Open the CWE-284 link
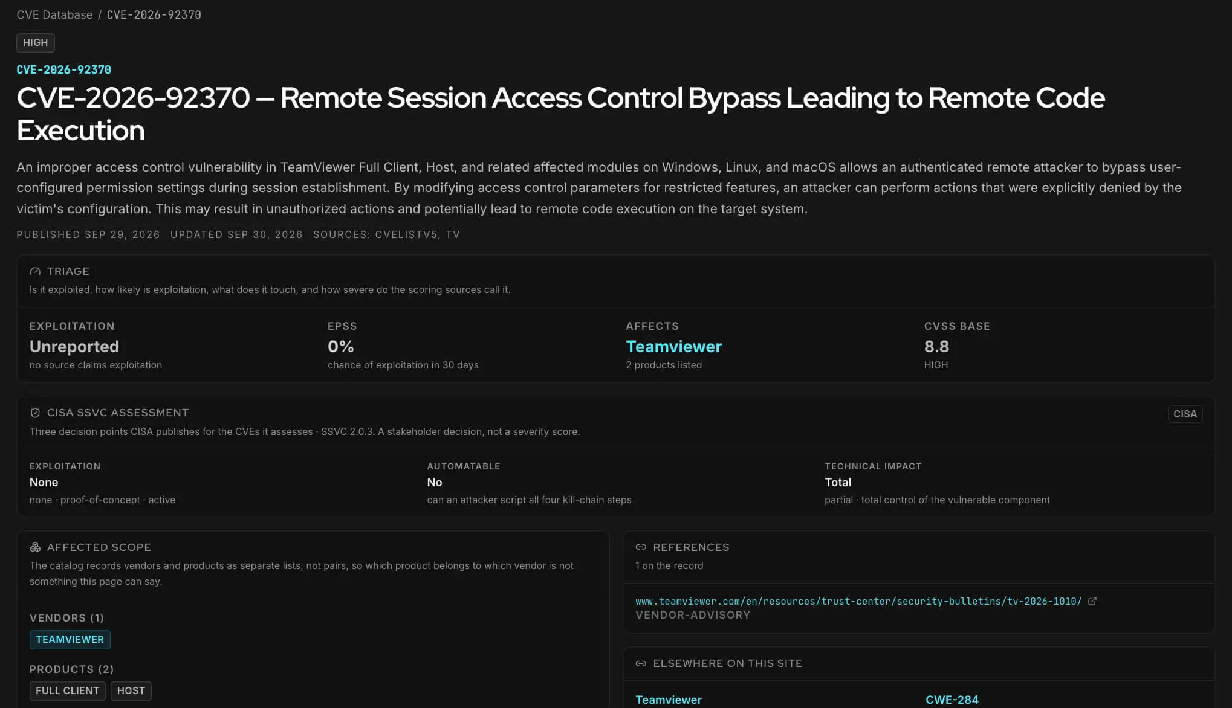Image resolution: width=1232 pixels, height=708 pixels. point(952,700)
